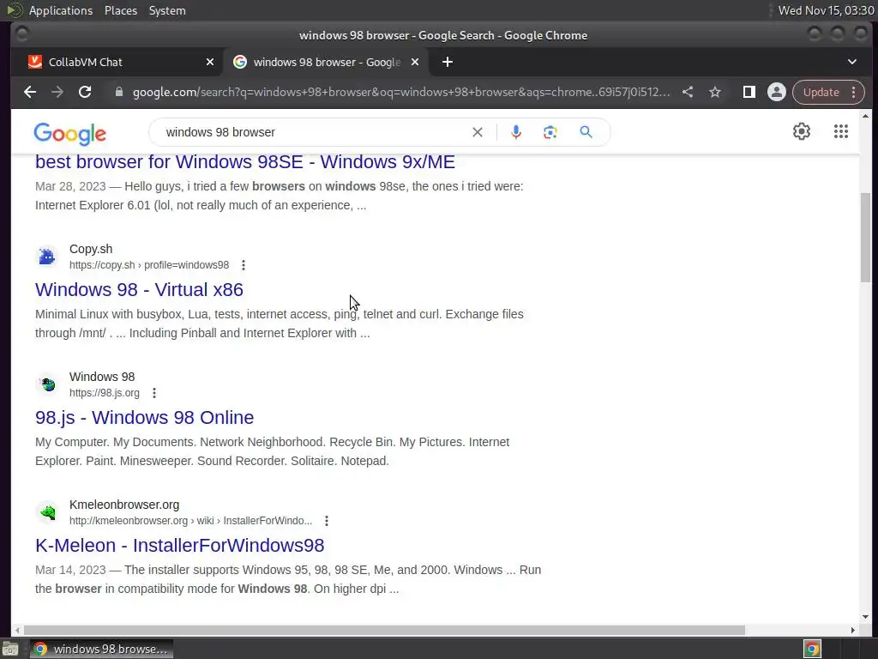This screenshot has width=878, height=659.
Task: Click the Google logo
Action: tap(70, 133)
